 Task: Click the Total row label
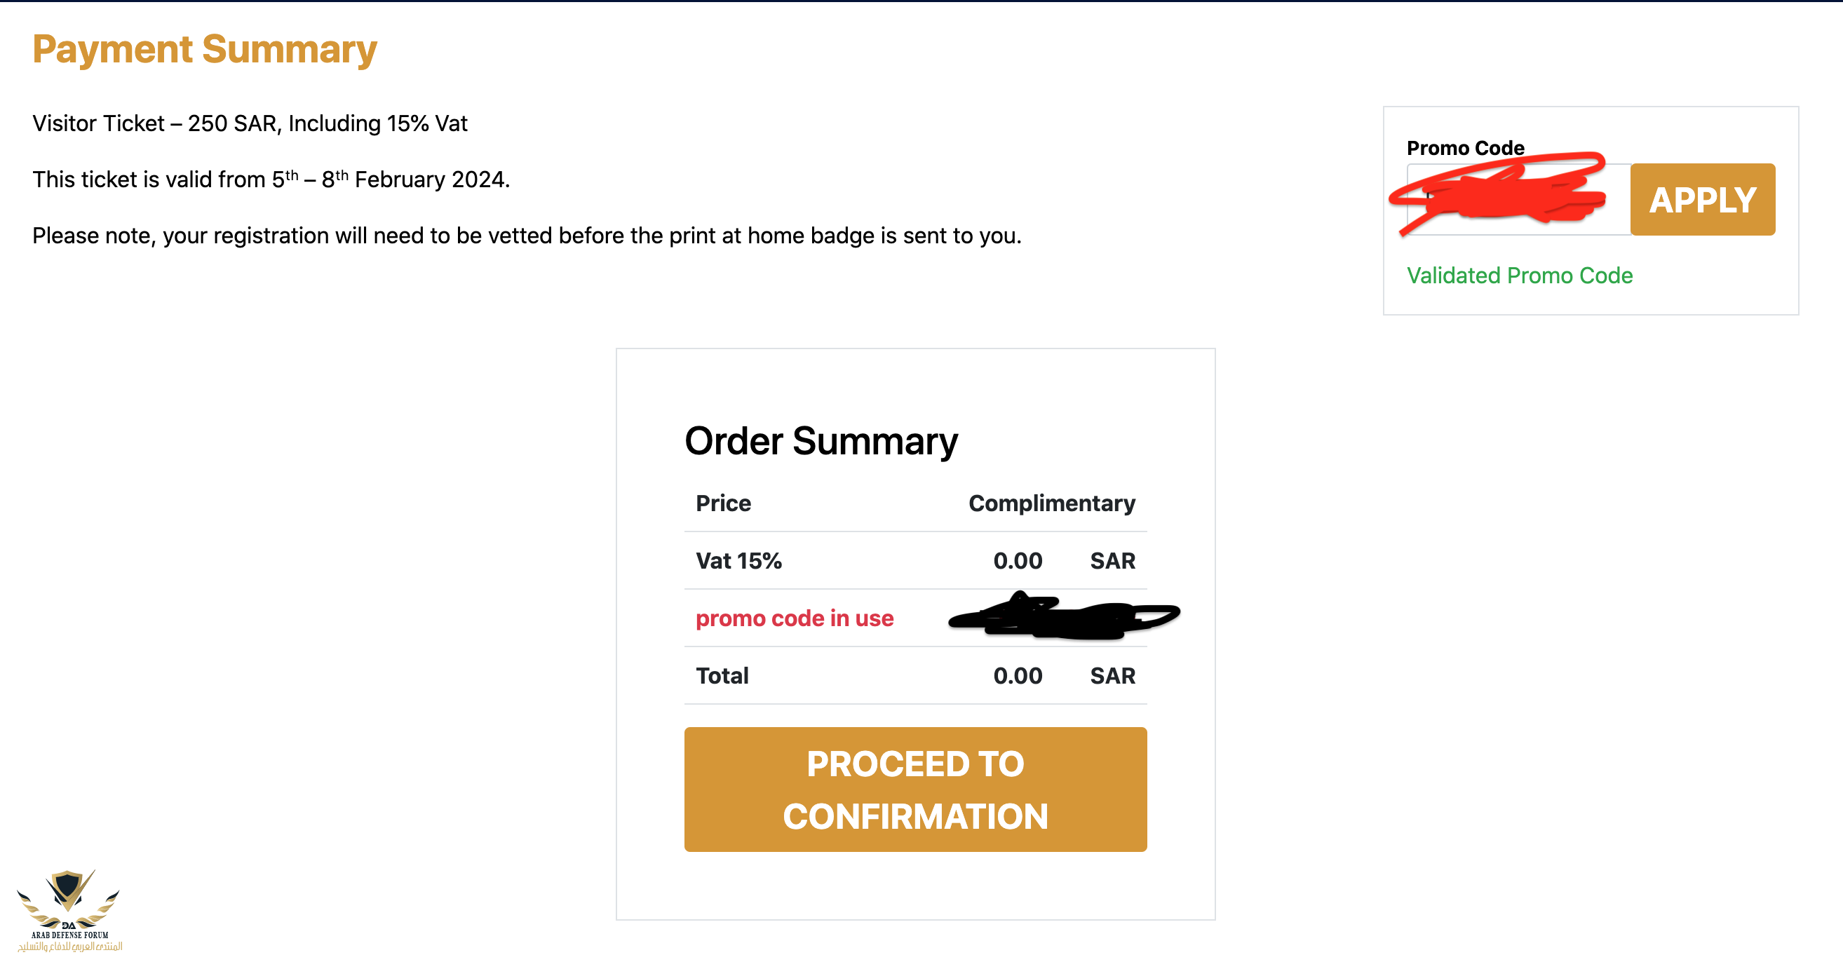(x=722, y=675)
